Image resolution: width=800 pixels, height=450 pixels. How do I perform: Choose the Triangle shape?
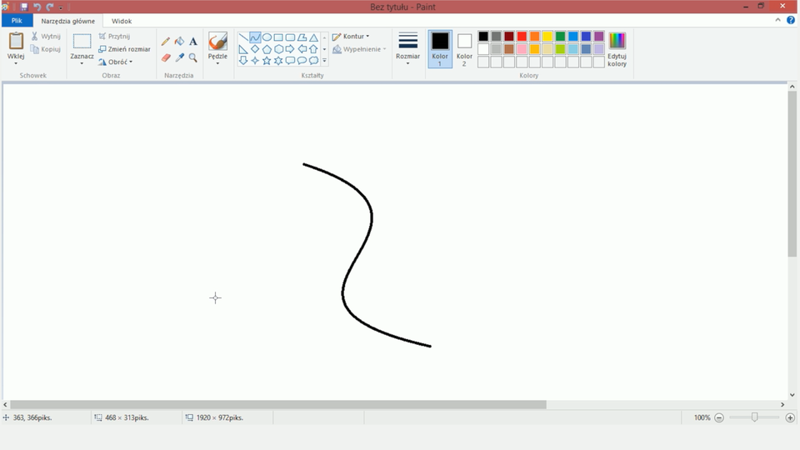(x=314, y=37)
